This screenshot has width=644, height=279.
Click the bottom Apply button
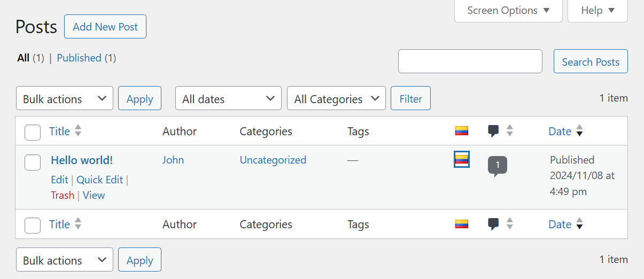[139, 260]
